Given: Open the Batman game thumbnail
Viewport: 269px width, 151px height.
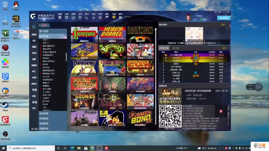Looking at the screenshot, I should (x=140, y=35).
